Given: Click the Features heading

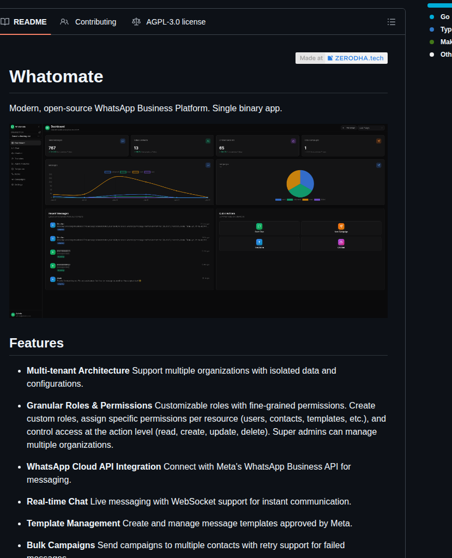Looking at the screenshot, I should pos(37,343).
